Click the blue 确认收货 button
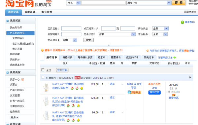This screenshot has height=125, width=198. click(x=154, y=92)
